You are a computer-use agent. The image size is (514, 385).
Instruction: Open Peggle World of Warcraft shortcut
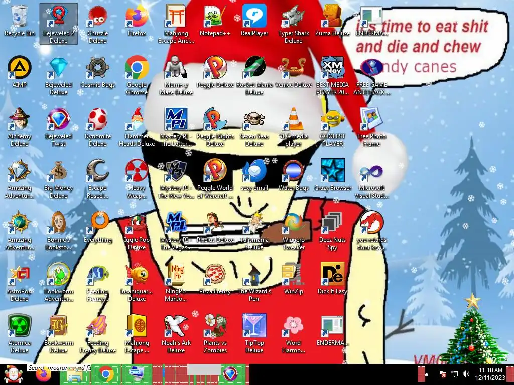[x=215, y=179]
